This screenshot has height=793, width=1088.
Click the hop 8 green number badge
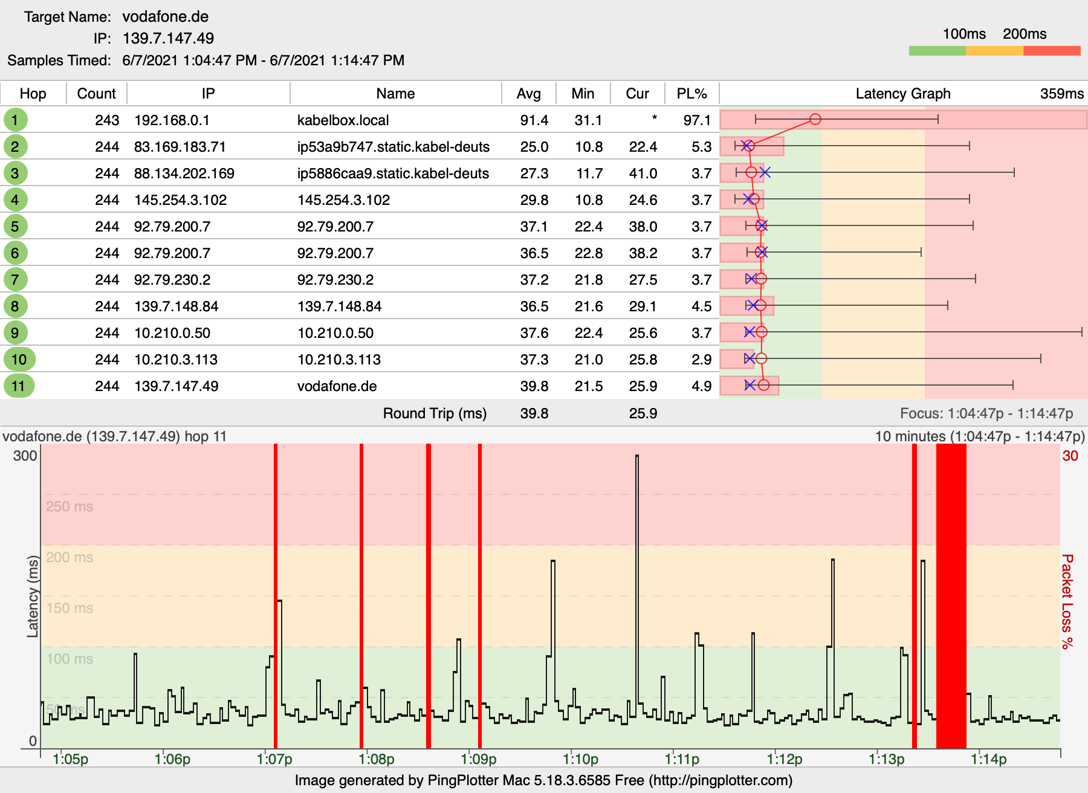15,306
